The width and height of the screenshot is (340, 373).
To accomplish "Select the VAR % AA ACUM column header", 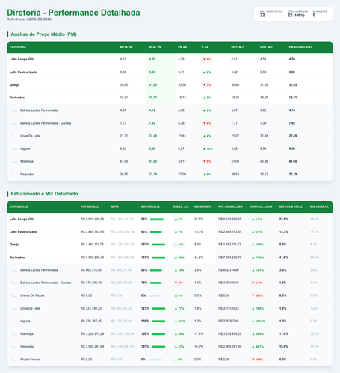I will 261,207.
